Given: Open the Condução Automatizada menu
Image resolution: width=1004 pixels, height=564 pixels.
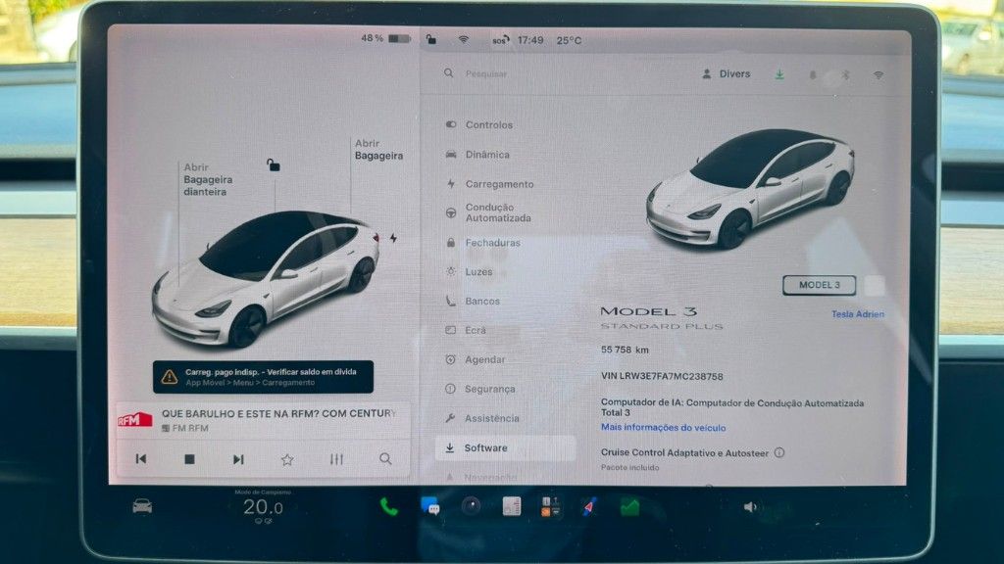Looking at the screenshot, I should tap(498, 212).
